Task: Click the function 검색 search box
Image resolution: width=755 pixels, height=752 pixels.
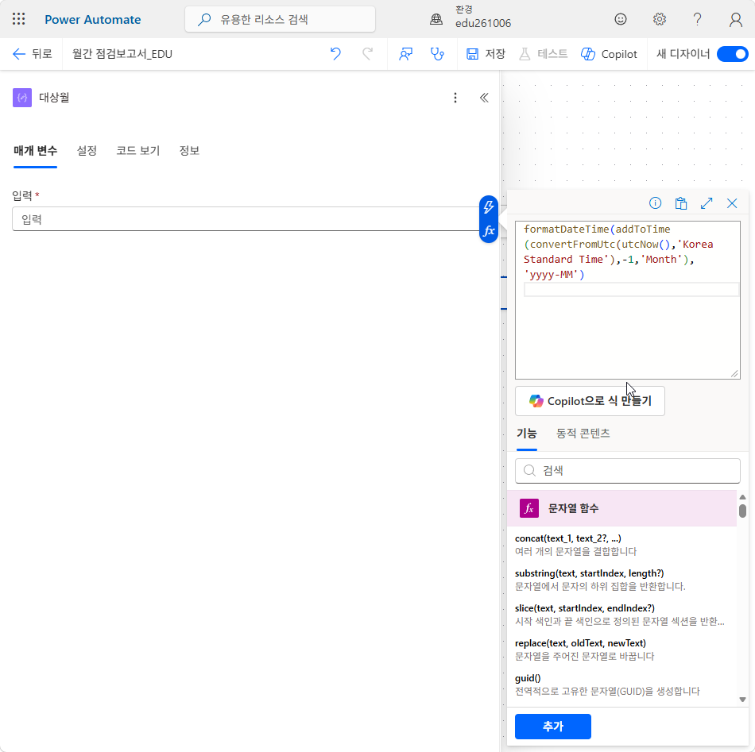Action: (627, 471)
